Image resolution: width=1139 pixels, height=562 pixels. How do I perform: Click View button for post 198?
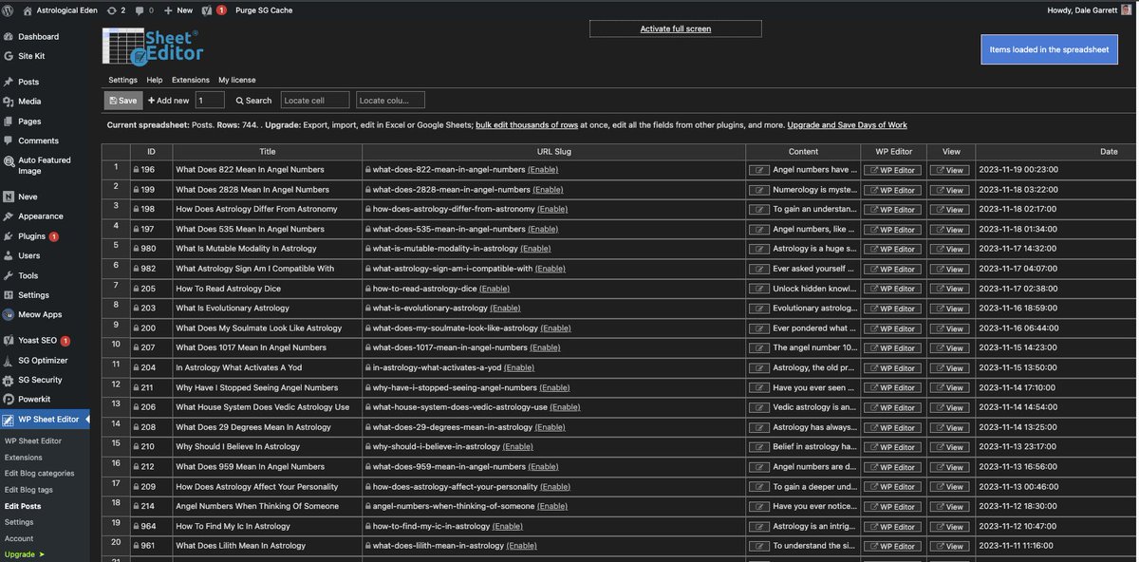click(949, 210)
